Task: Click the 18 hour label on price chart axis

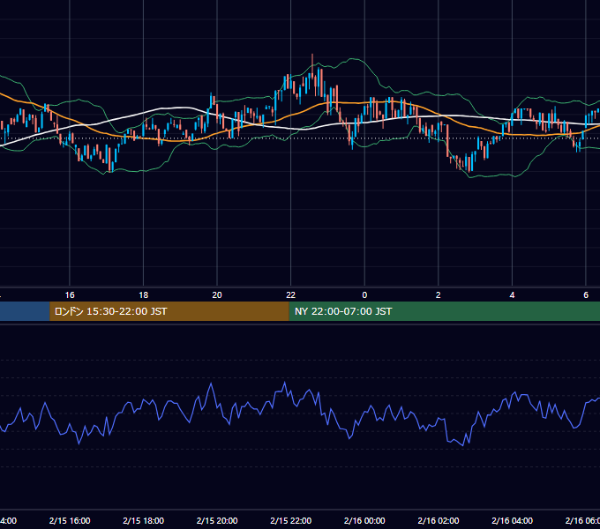Action: pyautogui.click(x=143, y=295)
